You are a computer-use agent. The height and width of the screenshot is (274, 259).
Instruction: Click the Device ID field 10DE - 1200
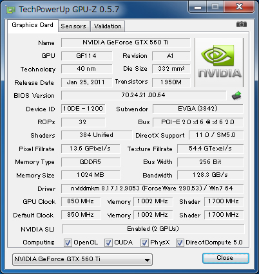pos(83,109)
